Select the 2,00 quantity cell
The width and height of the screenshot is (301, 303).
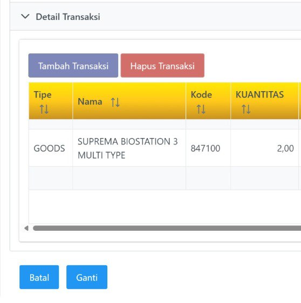coord(264,148)
